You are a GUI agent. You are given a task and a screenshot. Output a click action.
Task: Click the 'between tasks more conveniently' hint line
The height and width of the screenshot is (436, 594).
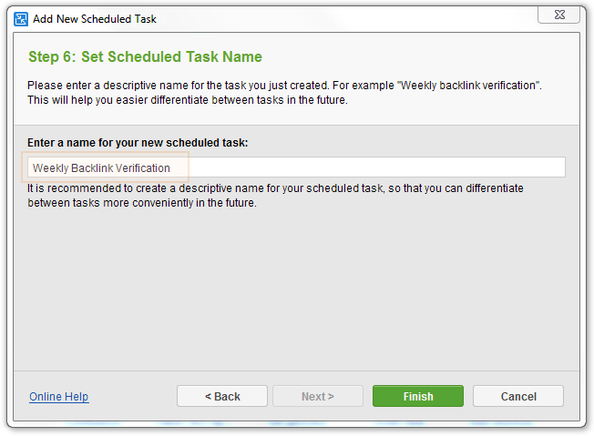(x=142, y=203)
